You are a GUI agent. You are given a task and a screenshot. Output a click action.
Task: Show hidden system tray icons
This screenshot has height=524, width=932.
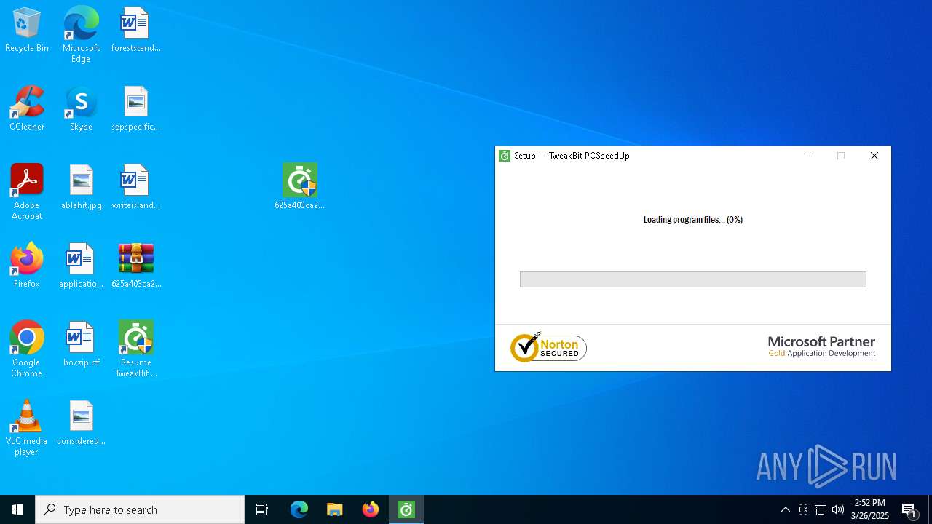coord(785,509)
